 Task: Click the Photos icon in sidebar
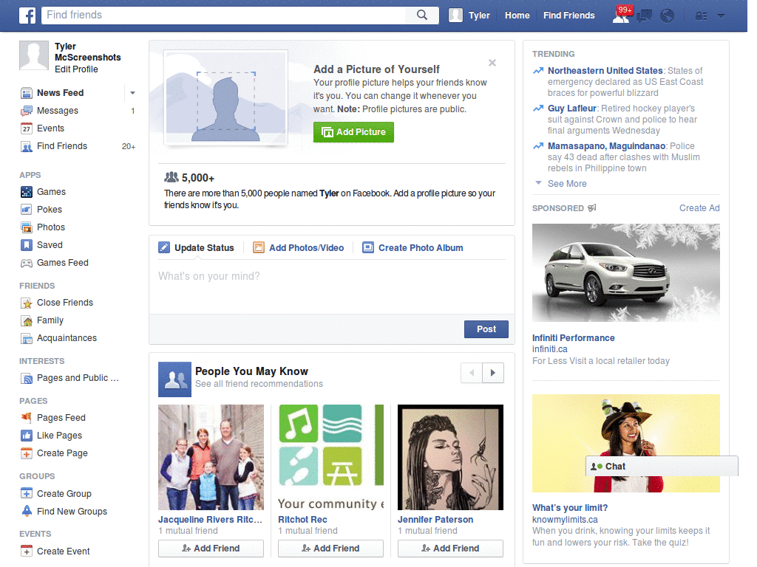[27, 227]
